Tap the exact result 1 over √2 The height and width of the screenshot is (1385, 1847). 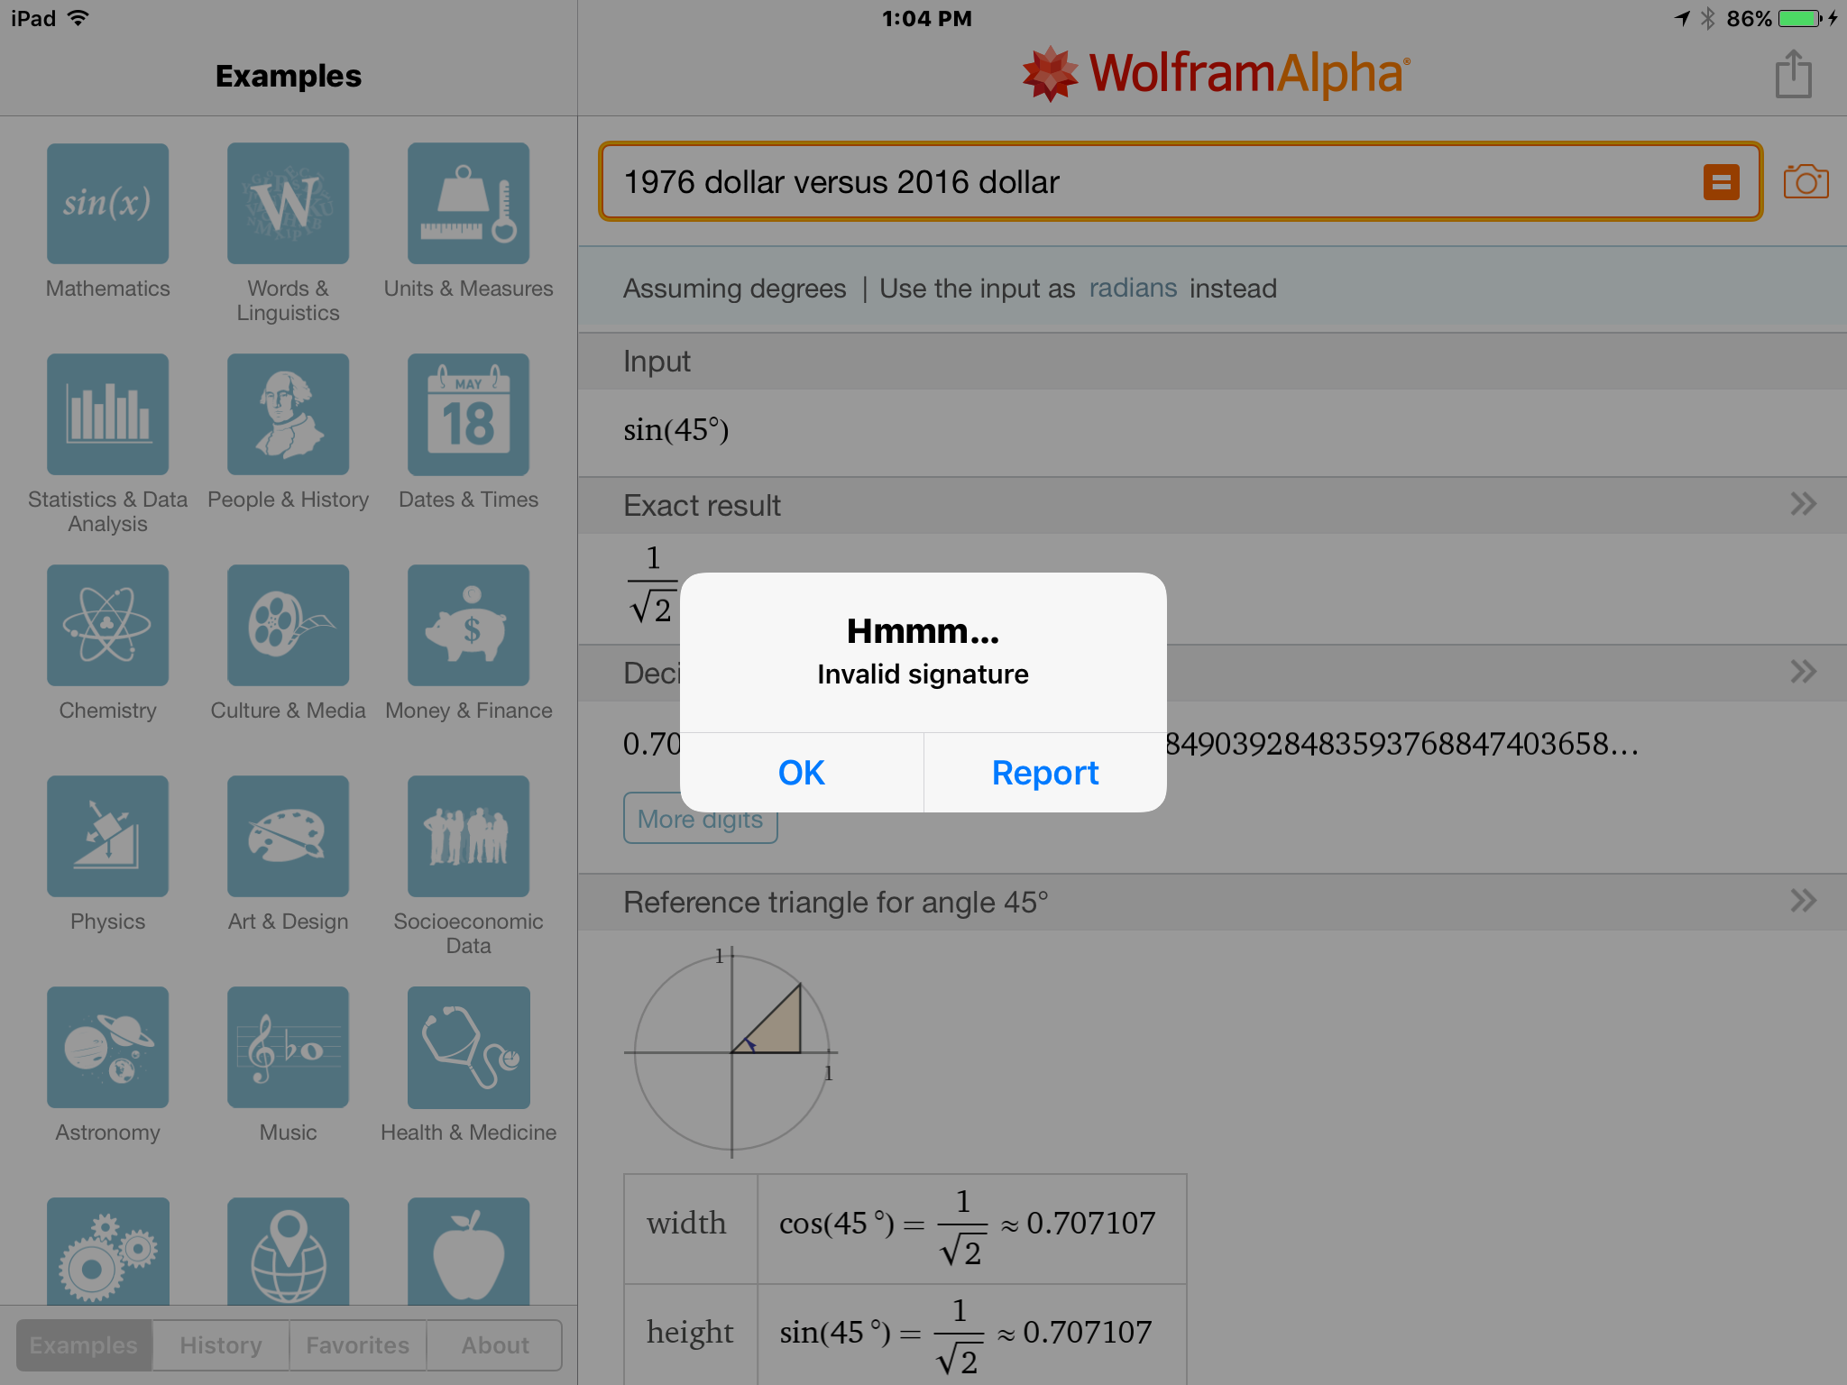coord(652,584)
